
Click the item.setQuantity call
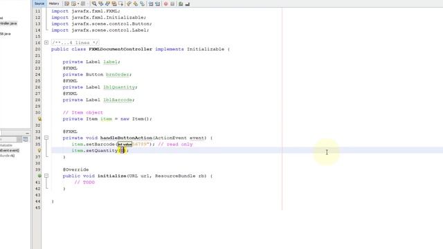(94, 151)
